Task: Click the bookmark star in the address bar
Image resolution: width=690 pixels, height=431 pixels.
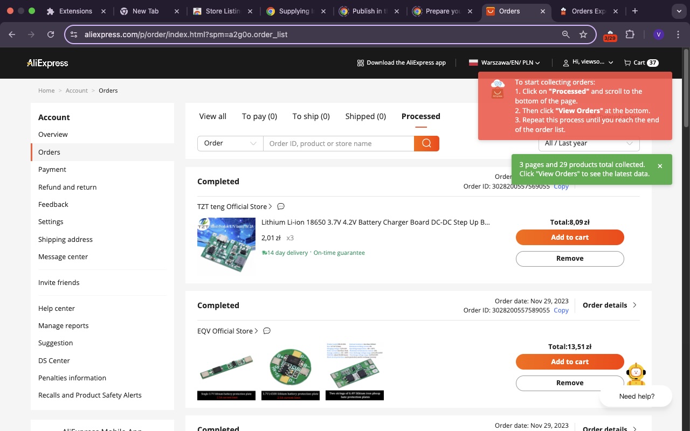Action: [x=583, y=34]
